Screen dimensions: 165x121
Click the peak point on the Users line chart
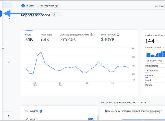[x=41, y=52]
